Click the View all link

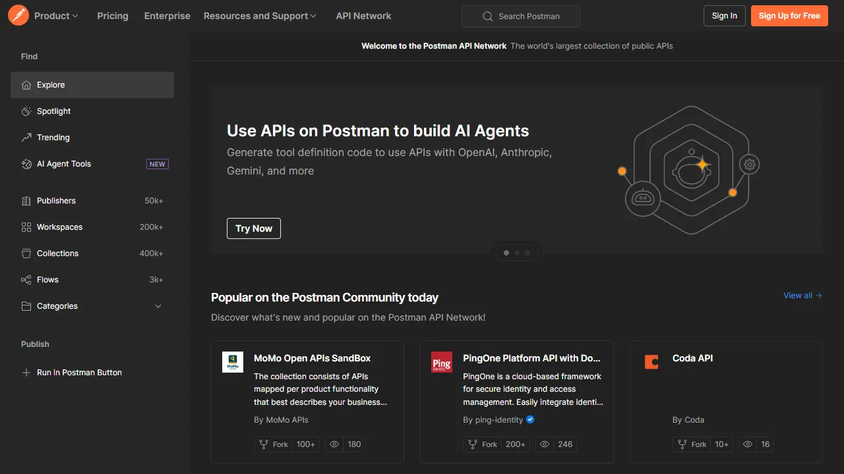802,296
